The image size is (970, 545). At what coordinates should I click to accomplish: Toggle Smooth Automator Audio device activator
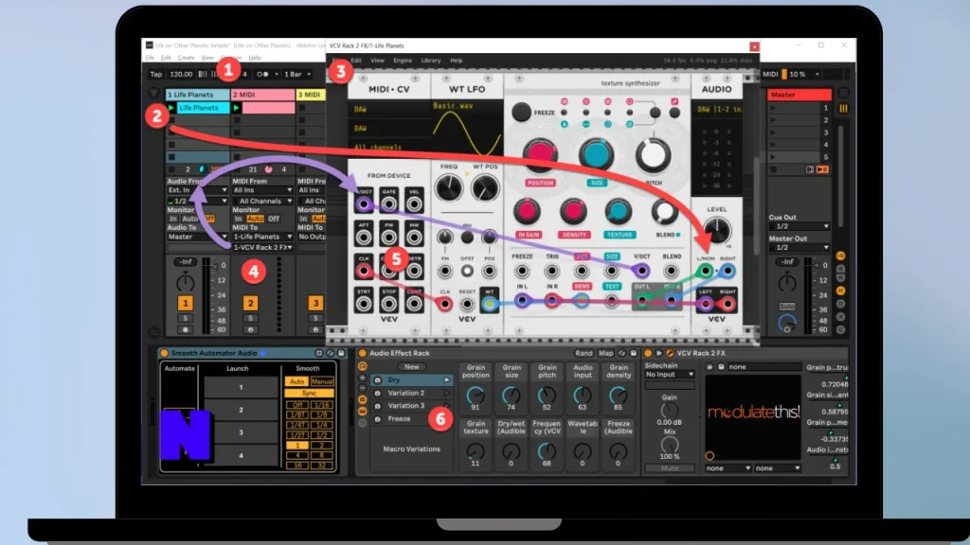pos(164,354)
